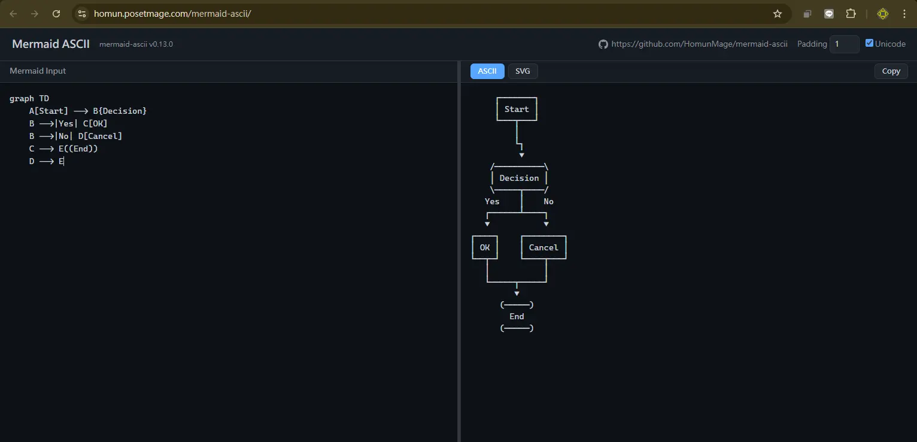The width and height of the screenshot is (917, 442).
Task: Switch to the SVG output tab
Action: [523, 71]
